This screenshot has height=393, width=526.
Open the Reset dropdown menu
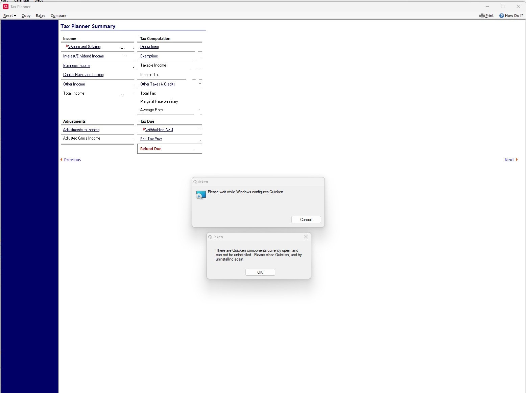pyautogui.click(x=10, y=16)
